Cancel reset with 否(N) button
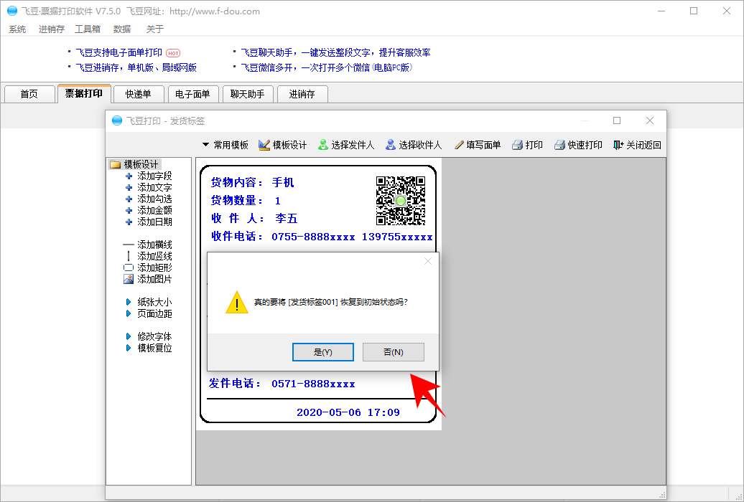 point(393,352)
